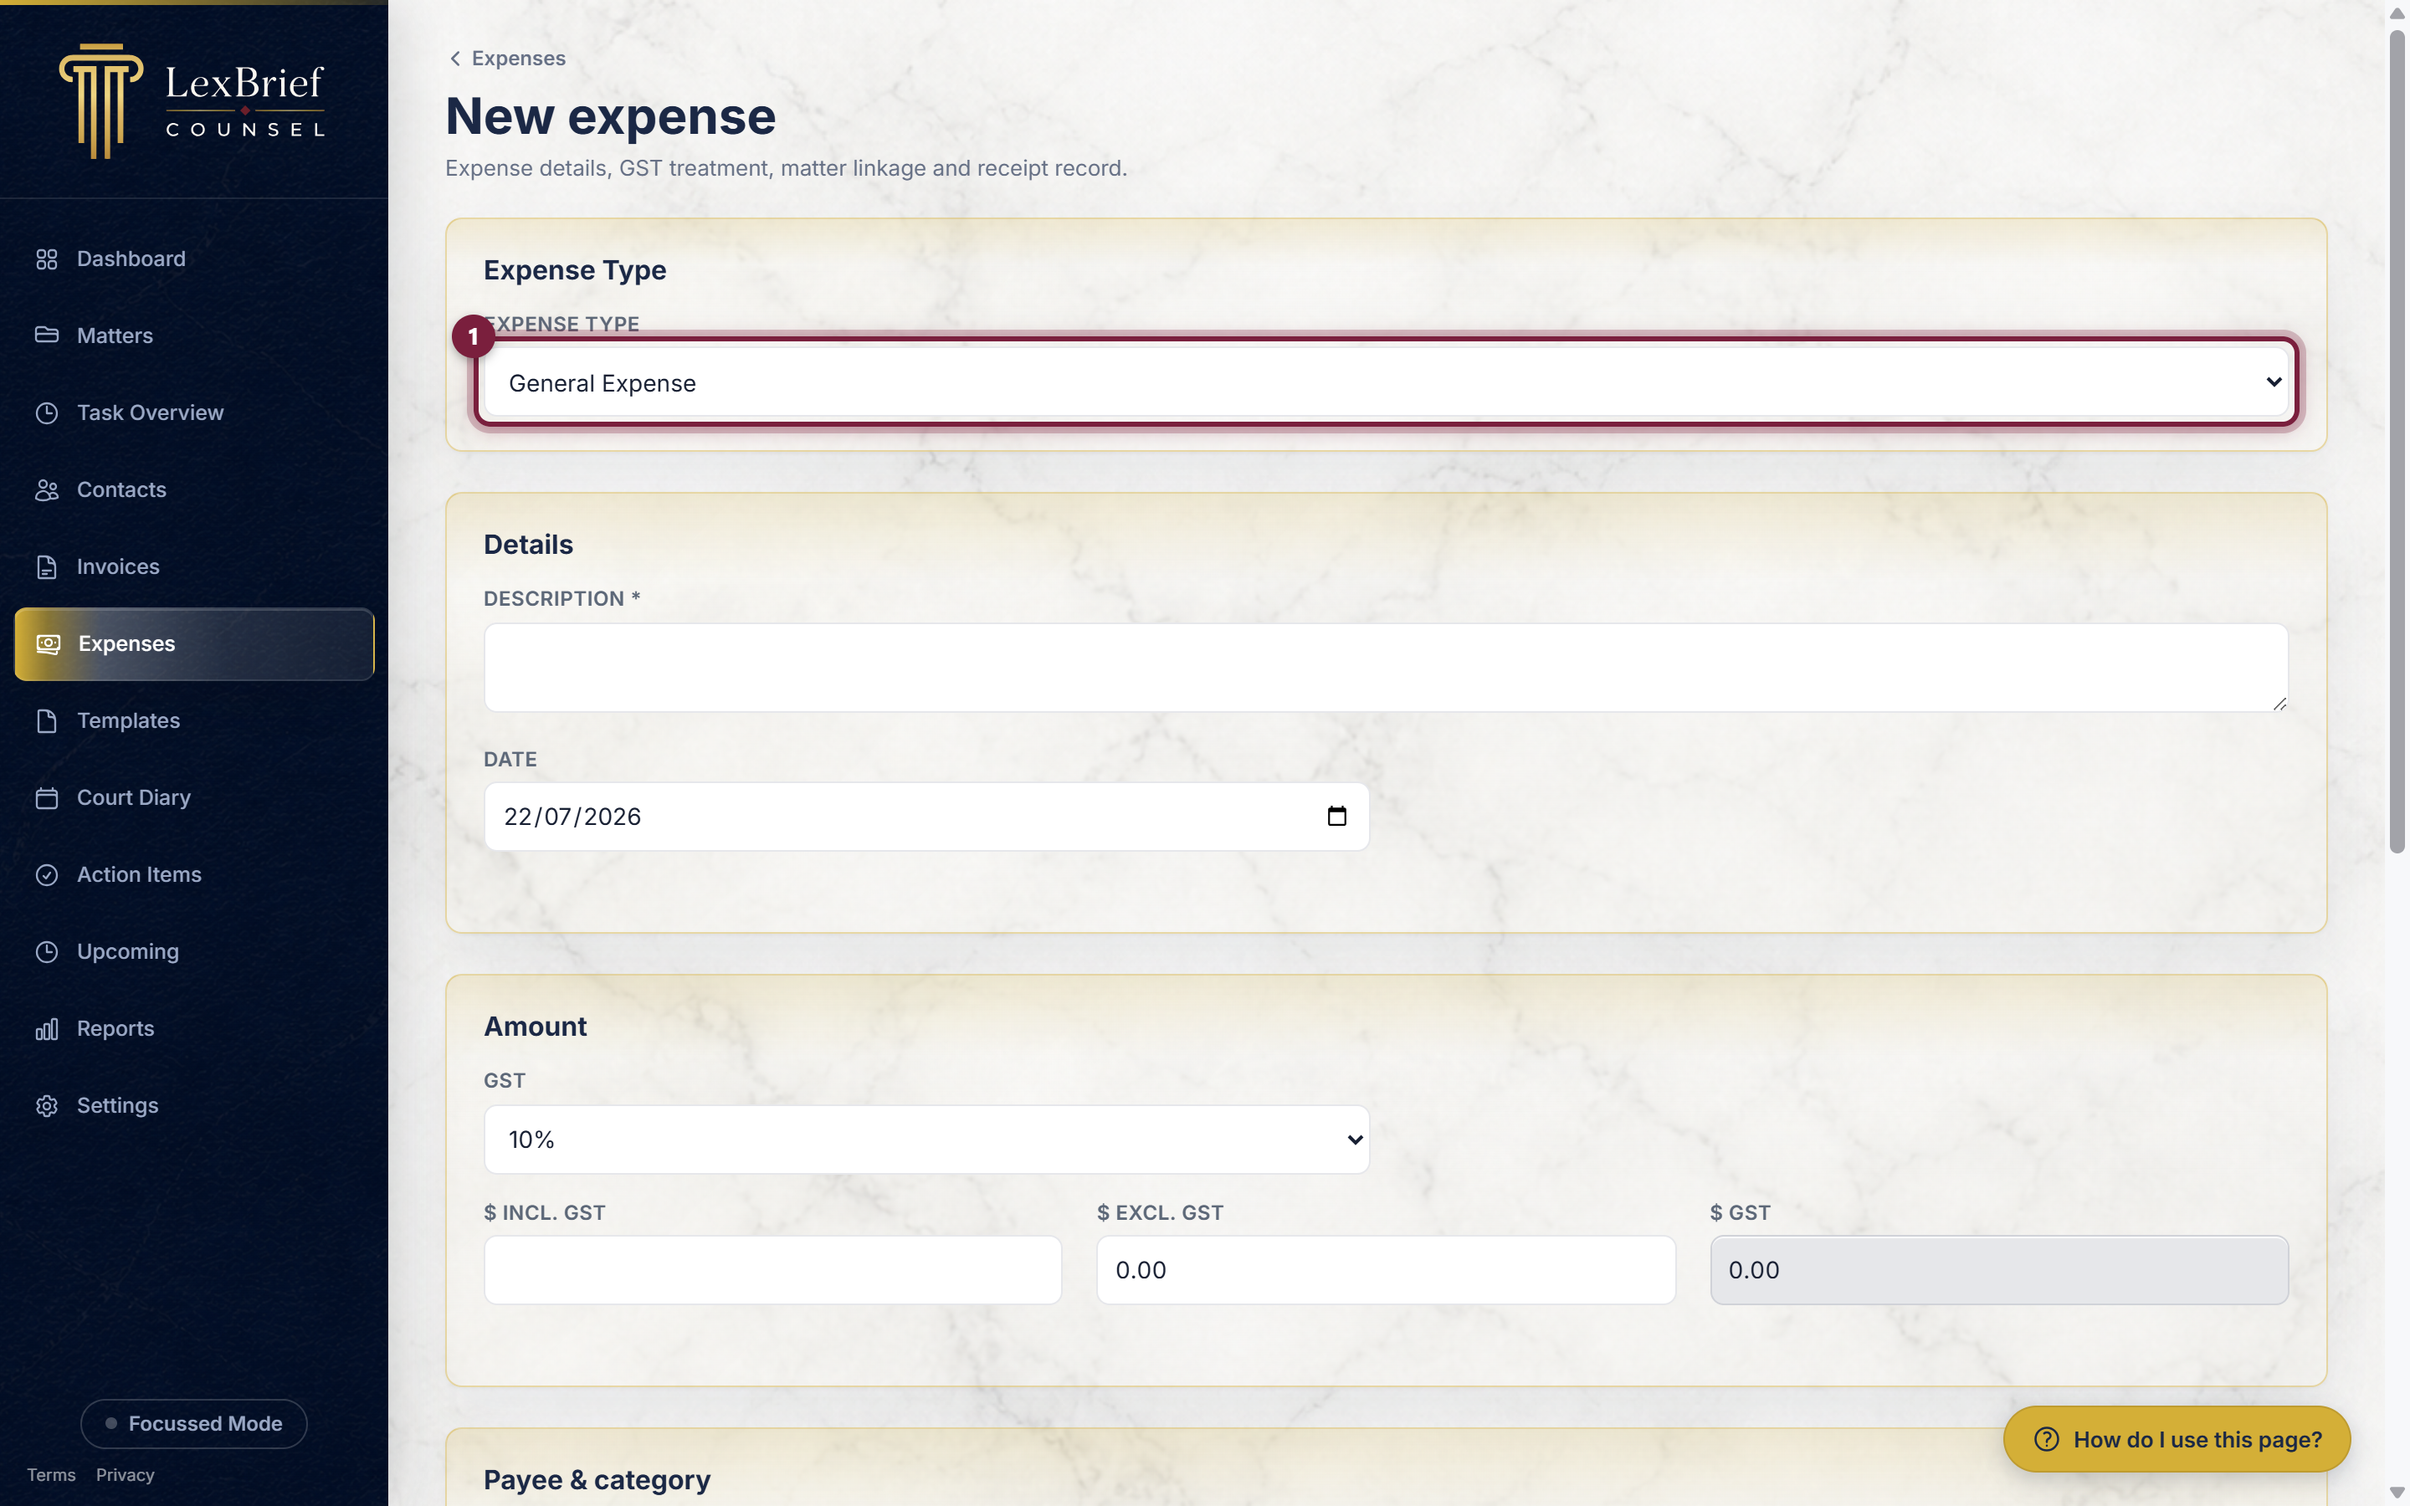Click the Invoices document icon
The image size is (2410, 1506).
[x=47, y=566]
